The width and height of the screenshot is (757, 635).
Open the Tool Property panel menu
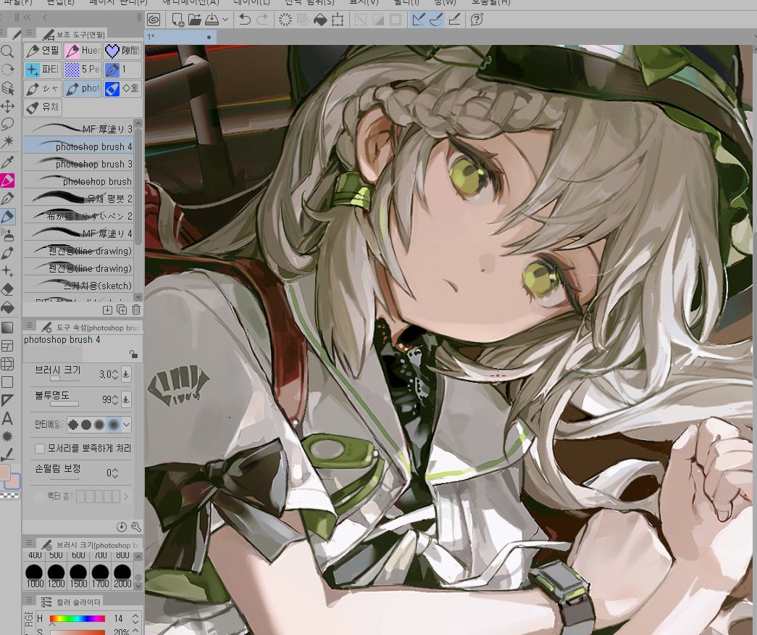30,325
